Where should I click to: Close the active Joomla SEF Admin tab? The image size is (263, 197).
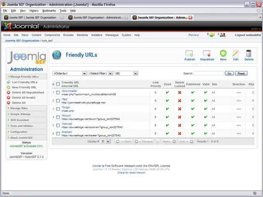(x=190, y=17)
